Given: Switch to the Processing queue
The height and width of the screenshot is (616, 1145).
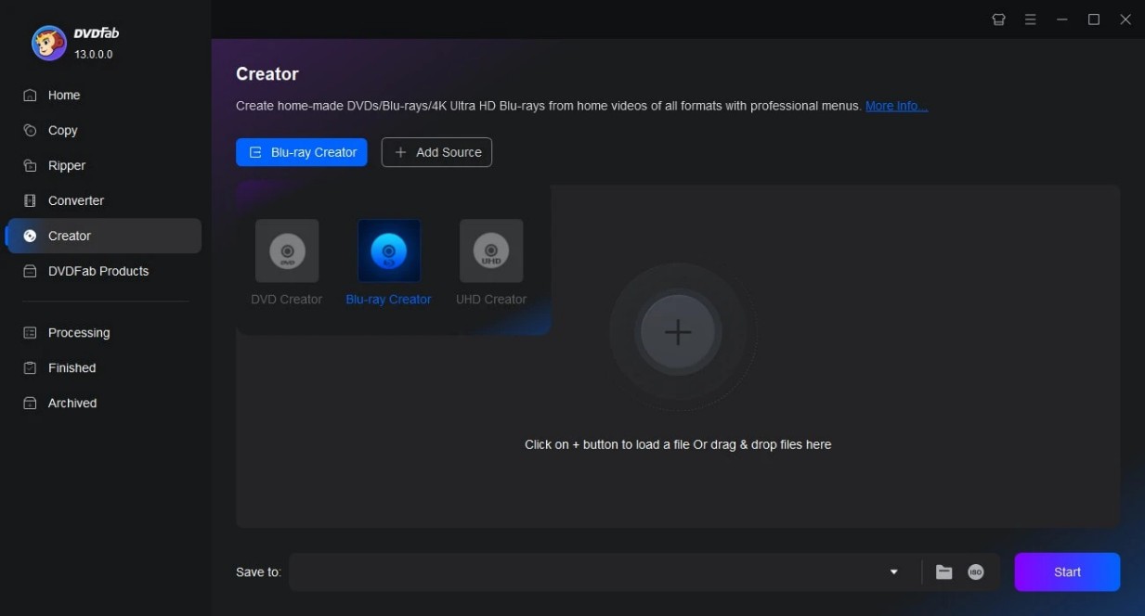Looking at the screenshot, I should click(x=77, y=332).
